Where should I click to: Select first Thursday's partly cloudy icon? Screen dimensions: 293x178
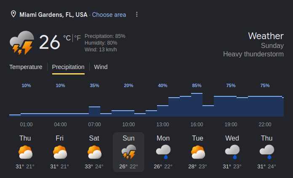coord(25,152)
